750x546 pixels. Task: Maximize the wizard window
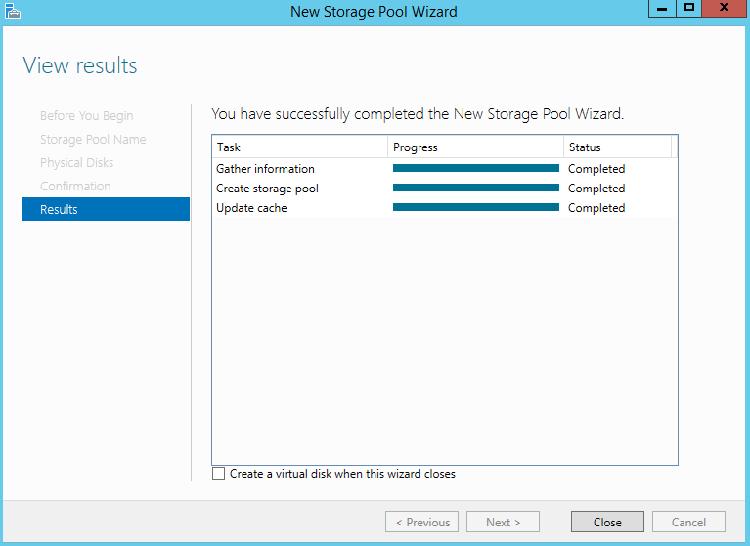tap(688, 8)
